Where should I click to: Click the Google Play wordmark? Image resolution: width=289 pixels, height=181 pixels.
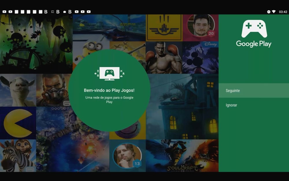(254, 44)
